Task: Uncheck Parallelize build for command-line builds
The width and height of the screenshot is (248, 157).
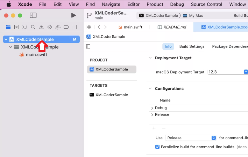Action: pos(157,147)
